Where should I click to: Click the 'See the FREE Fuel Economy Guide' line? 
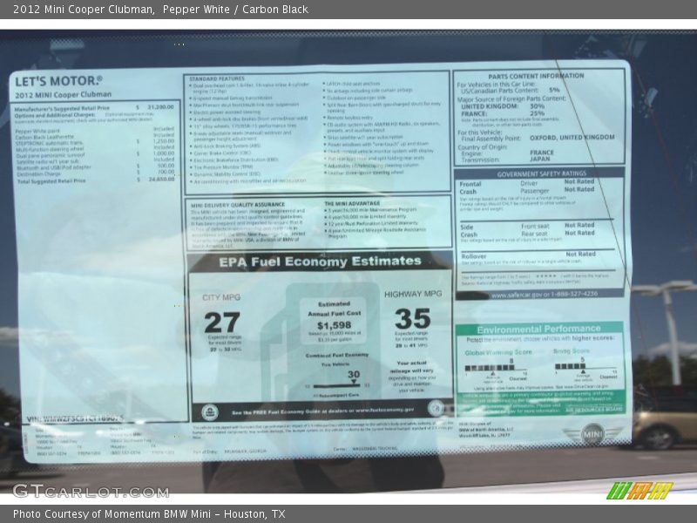coord(322,411)
